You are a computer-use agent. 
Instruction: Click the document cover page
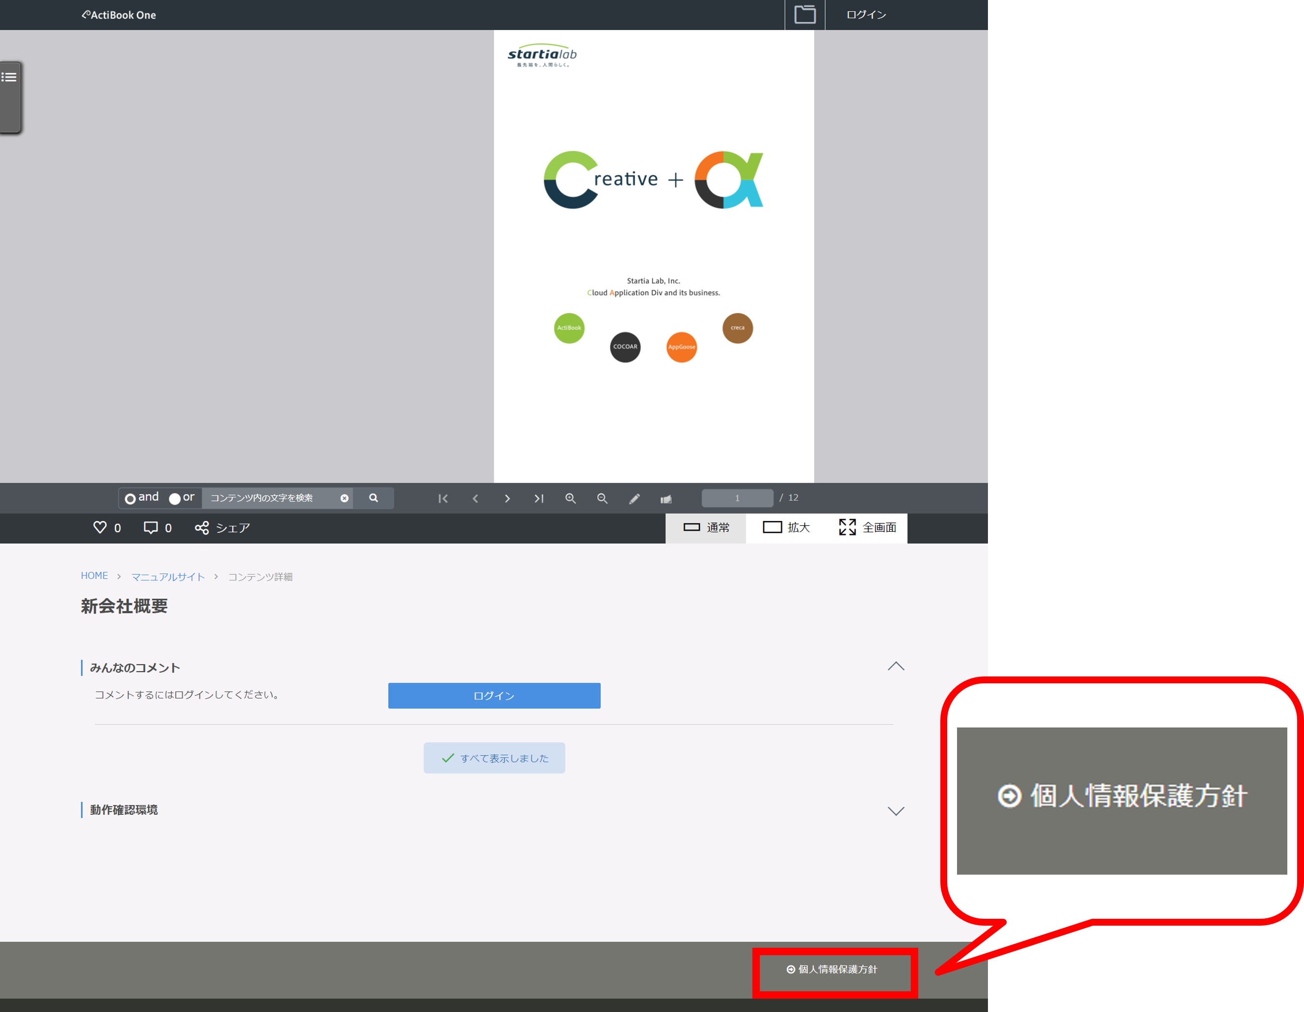coord(654,257)
